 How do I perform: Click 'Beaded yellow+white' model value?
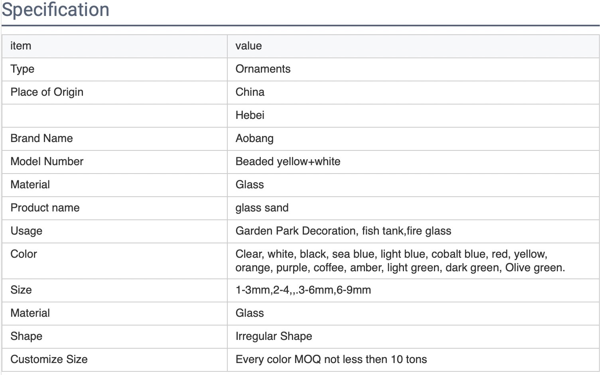coord(288,162)
